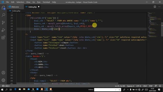Viewport: 163px width, 92px height.
Task: Click the network globe icon in tray
Action: point(139,90)
